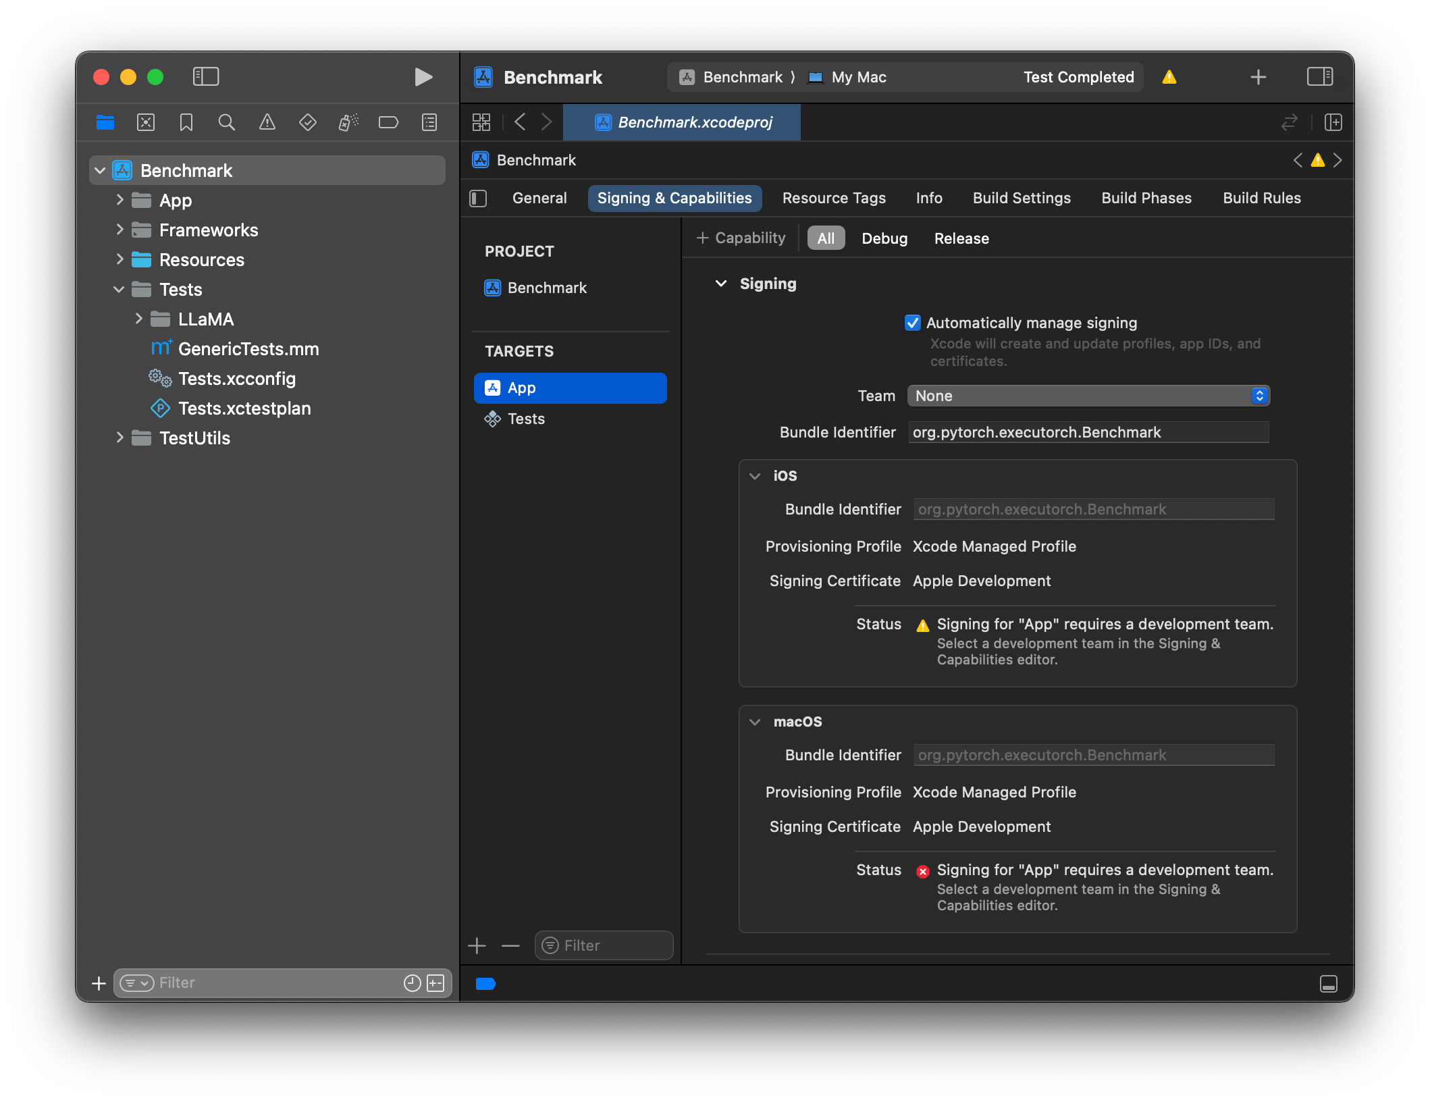Viewport: 1430px width, 1102px height.
Task: Click the Run play button
Action: pos(423,77)
